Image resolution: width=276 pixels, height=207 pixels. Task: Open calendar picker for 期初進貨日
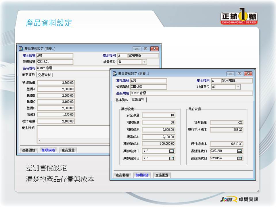(x=172, y=151)
